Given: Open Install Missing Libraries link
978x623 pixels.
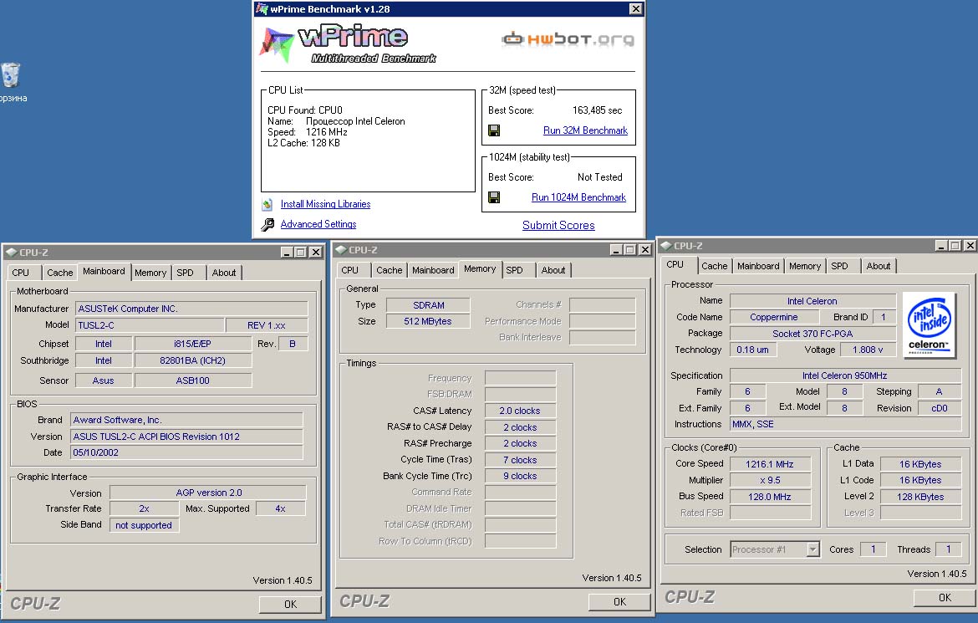Looking at the screenshot, I should [x=326, y=204].
